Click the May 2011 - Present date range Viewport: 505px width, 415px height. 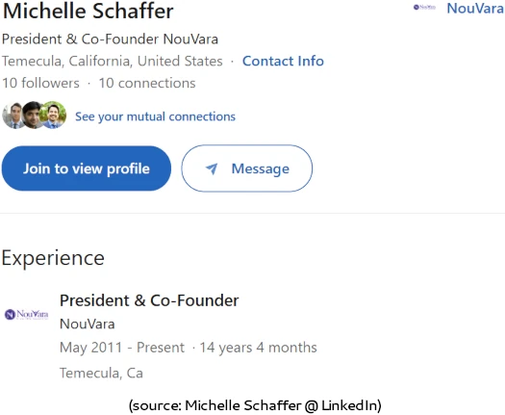[122, 348]
